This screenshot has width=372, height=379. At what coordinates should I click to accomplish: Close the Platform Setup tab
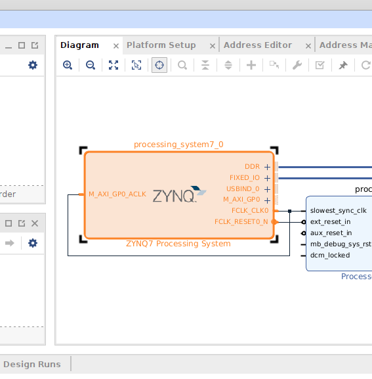pos(213,46)
